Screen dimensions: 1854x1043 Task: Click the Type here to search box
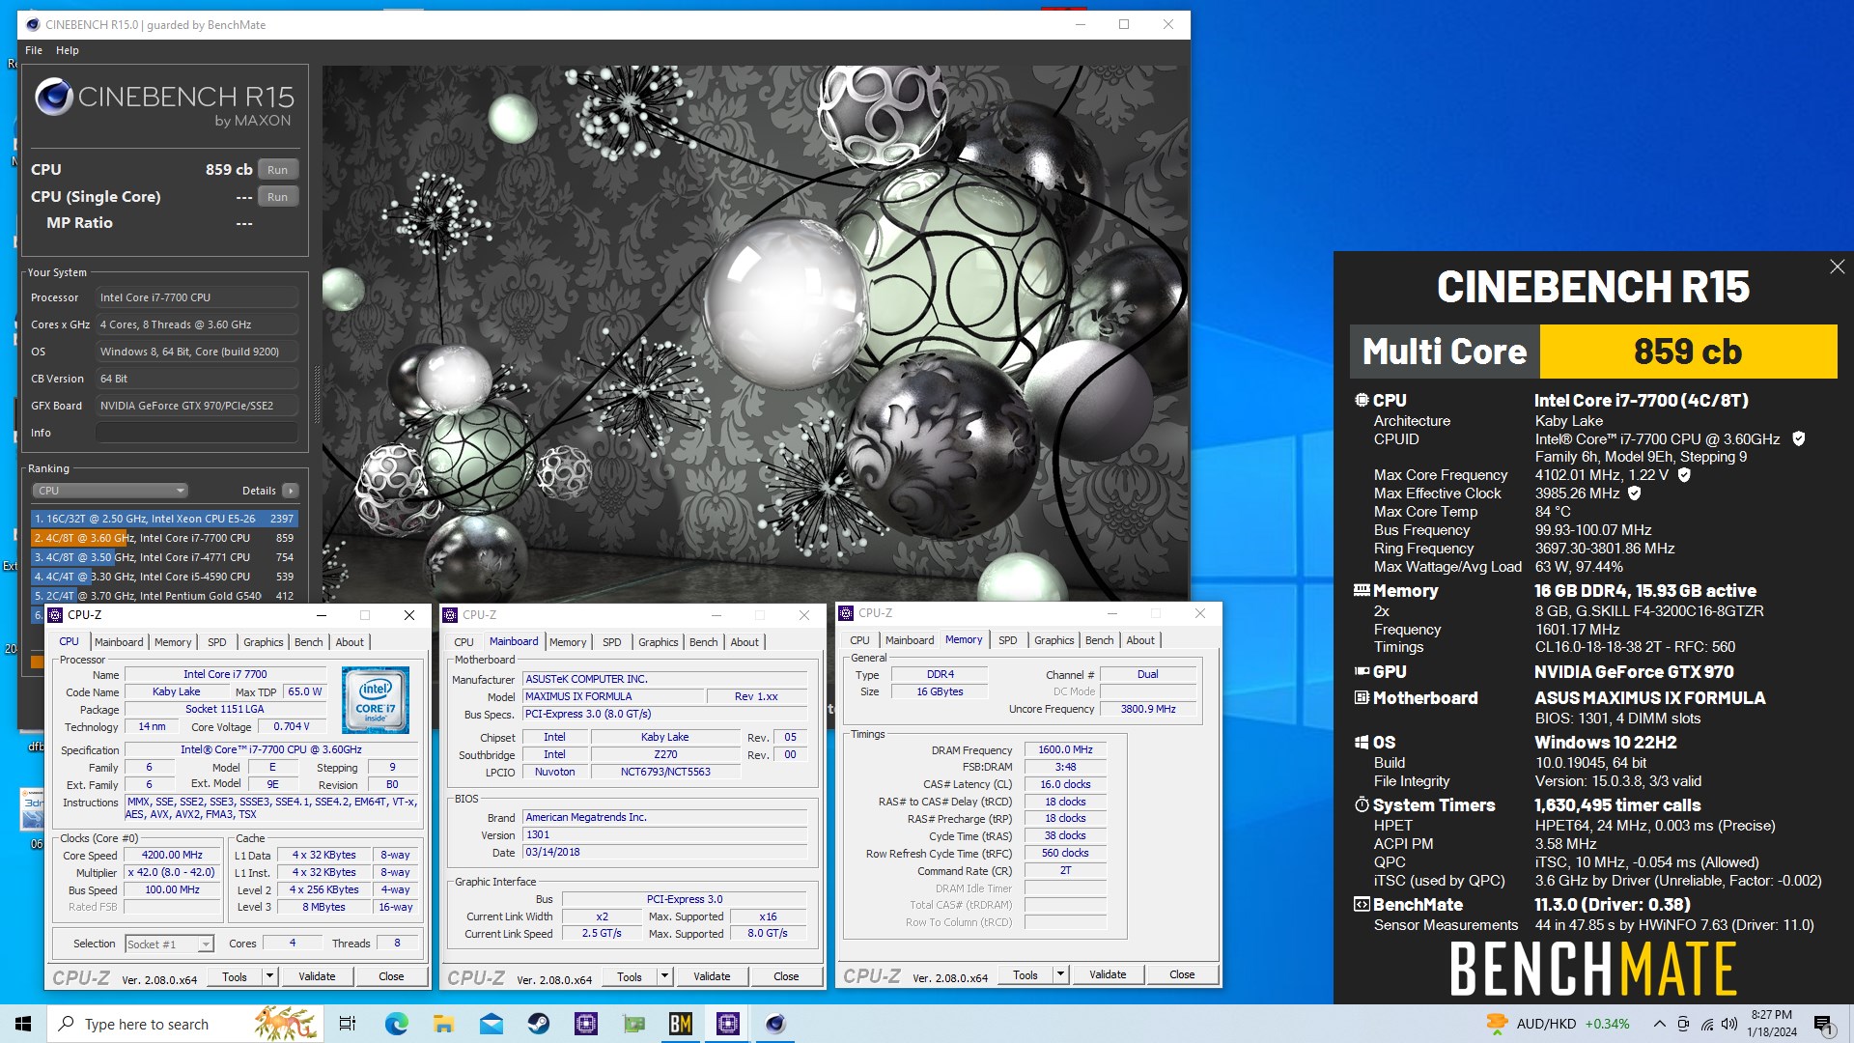pyautogui.click(x=183, y=1024)
